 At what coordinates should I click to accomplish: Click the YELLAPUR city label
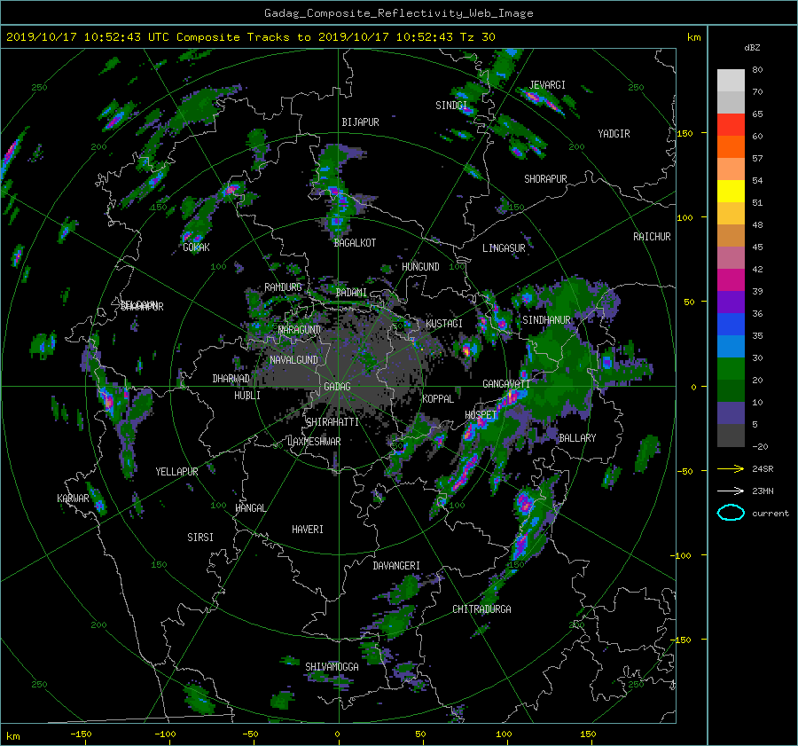pyautogui.click(x=176, y=472)
